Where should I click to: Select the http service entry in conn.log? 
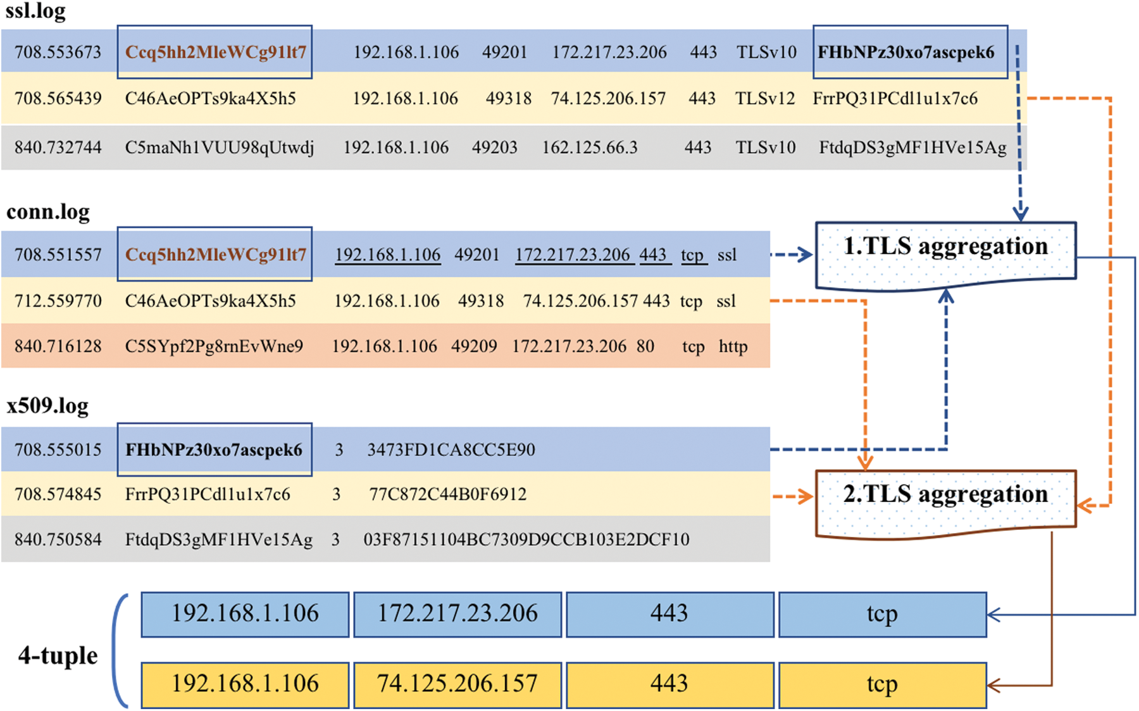point(733,346)
